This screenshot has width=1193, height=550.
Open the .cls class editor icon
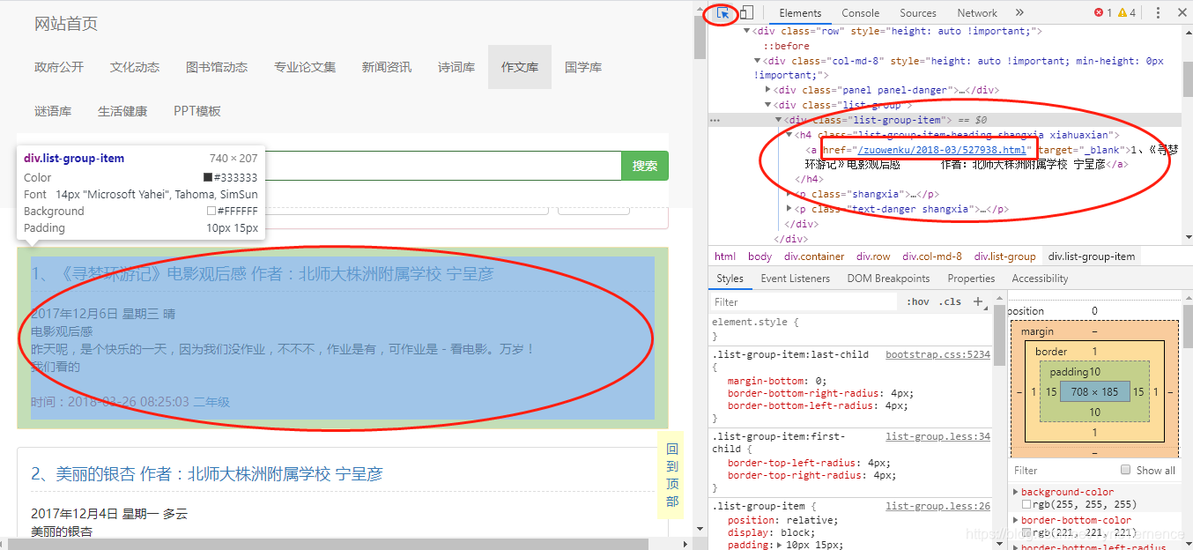(x=950, y=301)
